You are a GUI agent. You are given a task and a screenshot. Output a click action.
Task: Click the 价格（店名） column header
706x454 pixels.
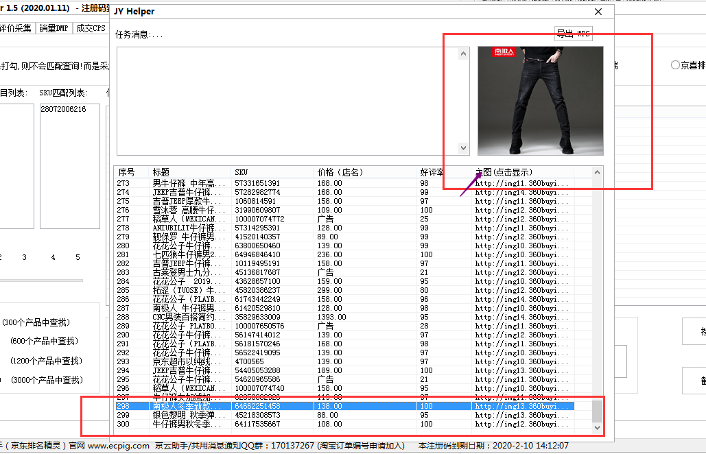(364, 172)
